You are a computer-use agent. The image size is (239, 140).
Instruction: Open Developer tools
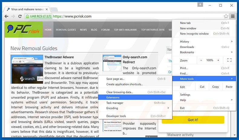[135, 116]
